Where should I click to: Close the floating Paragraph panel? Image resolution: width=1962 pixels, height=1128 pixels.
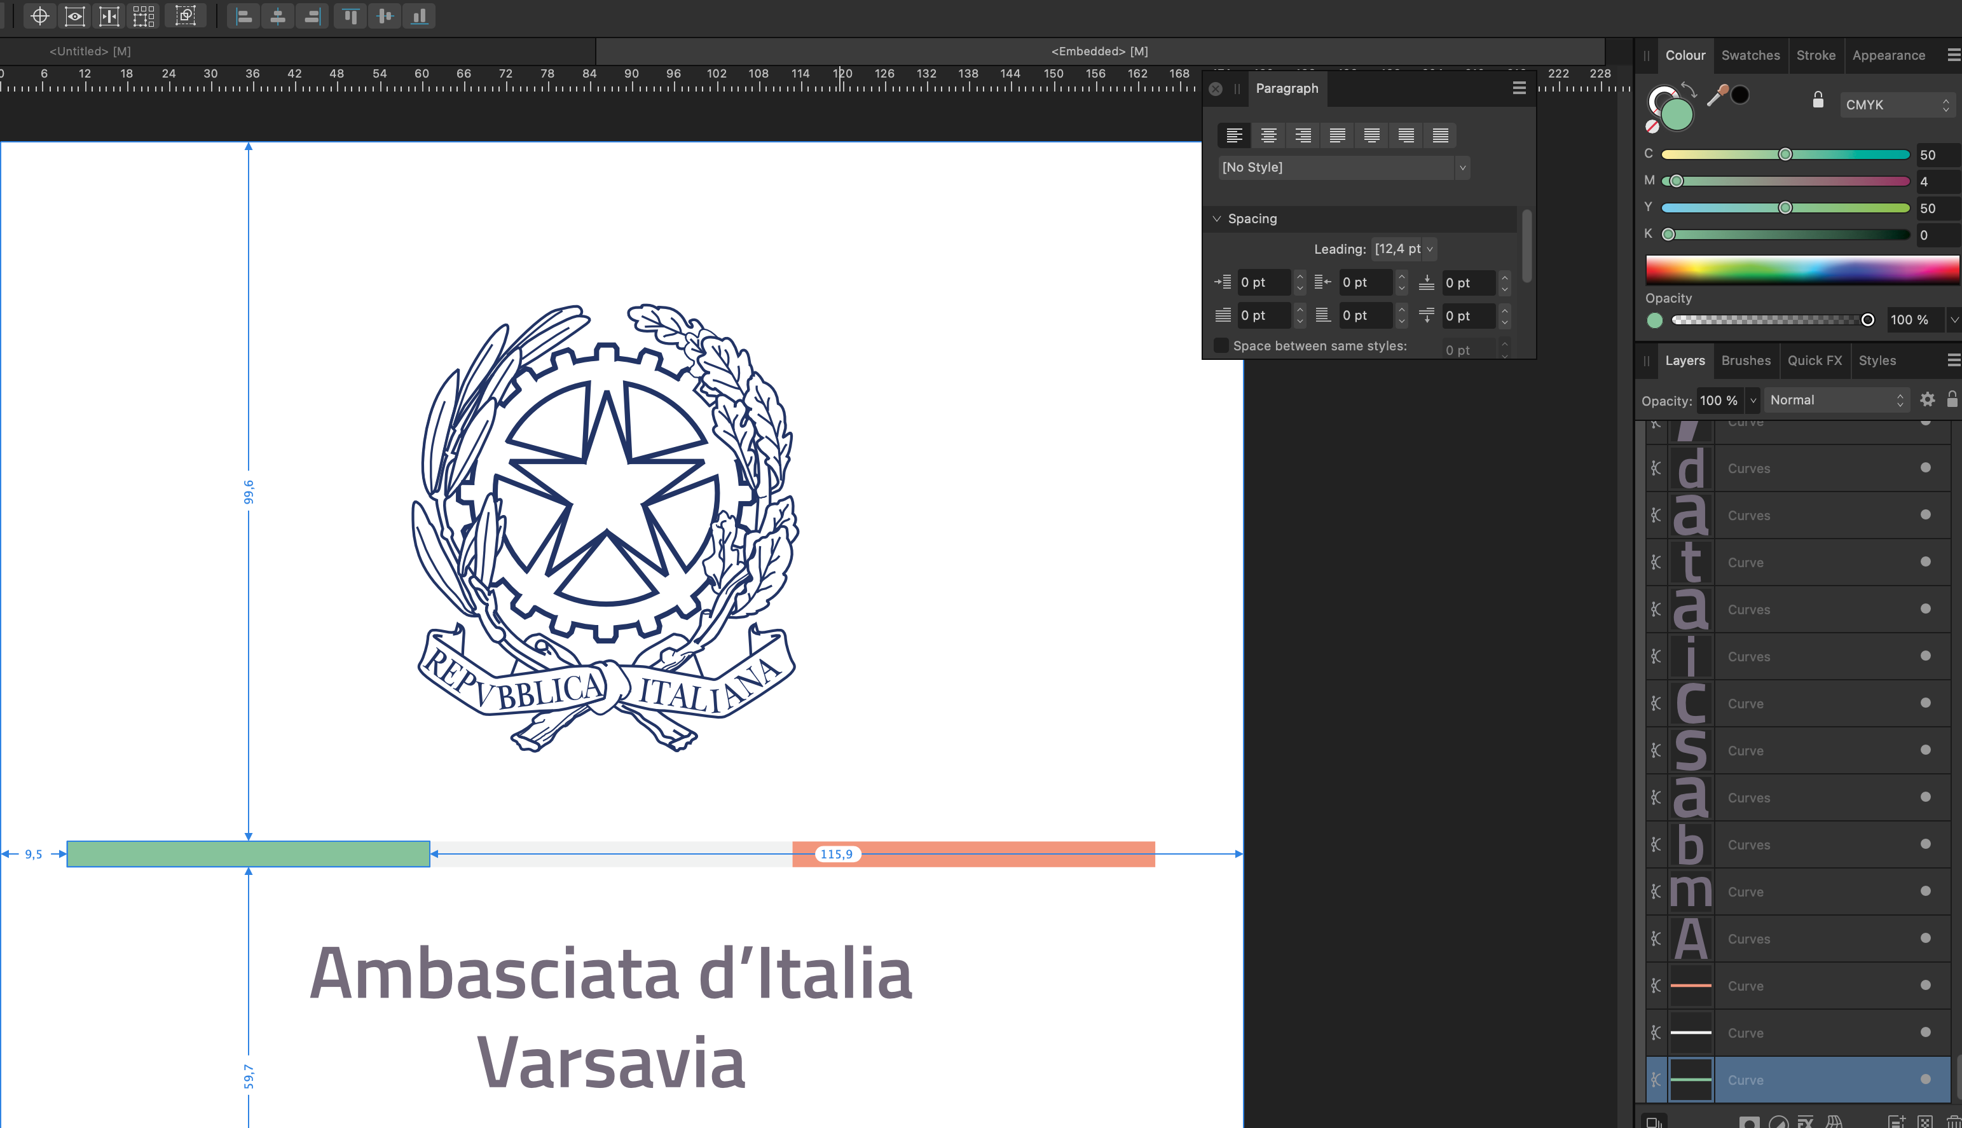[x=1216, y=89]
